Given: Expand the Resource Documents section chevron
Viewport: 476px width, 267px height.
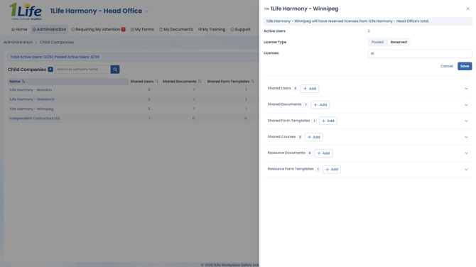Looking at the screenshot, I should pyautogui.click(x=466, y=153).
